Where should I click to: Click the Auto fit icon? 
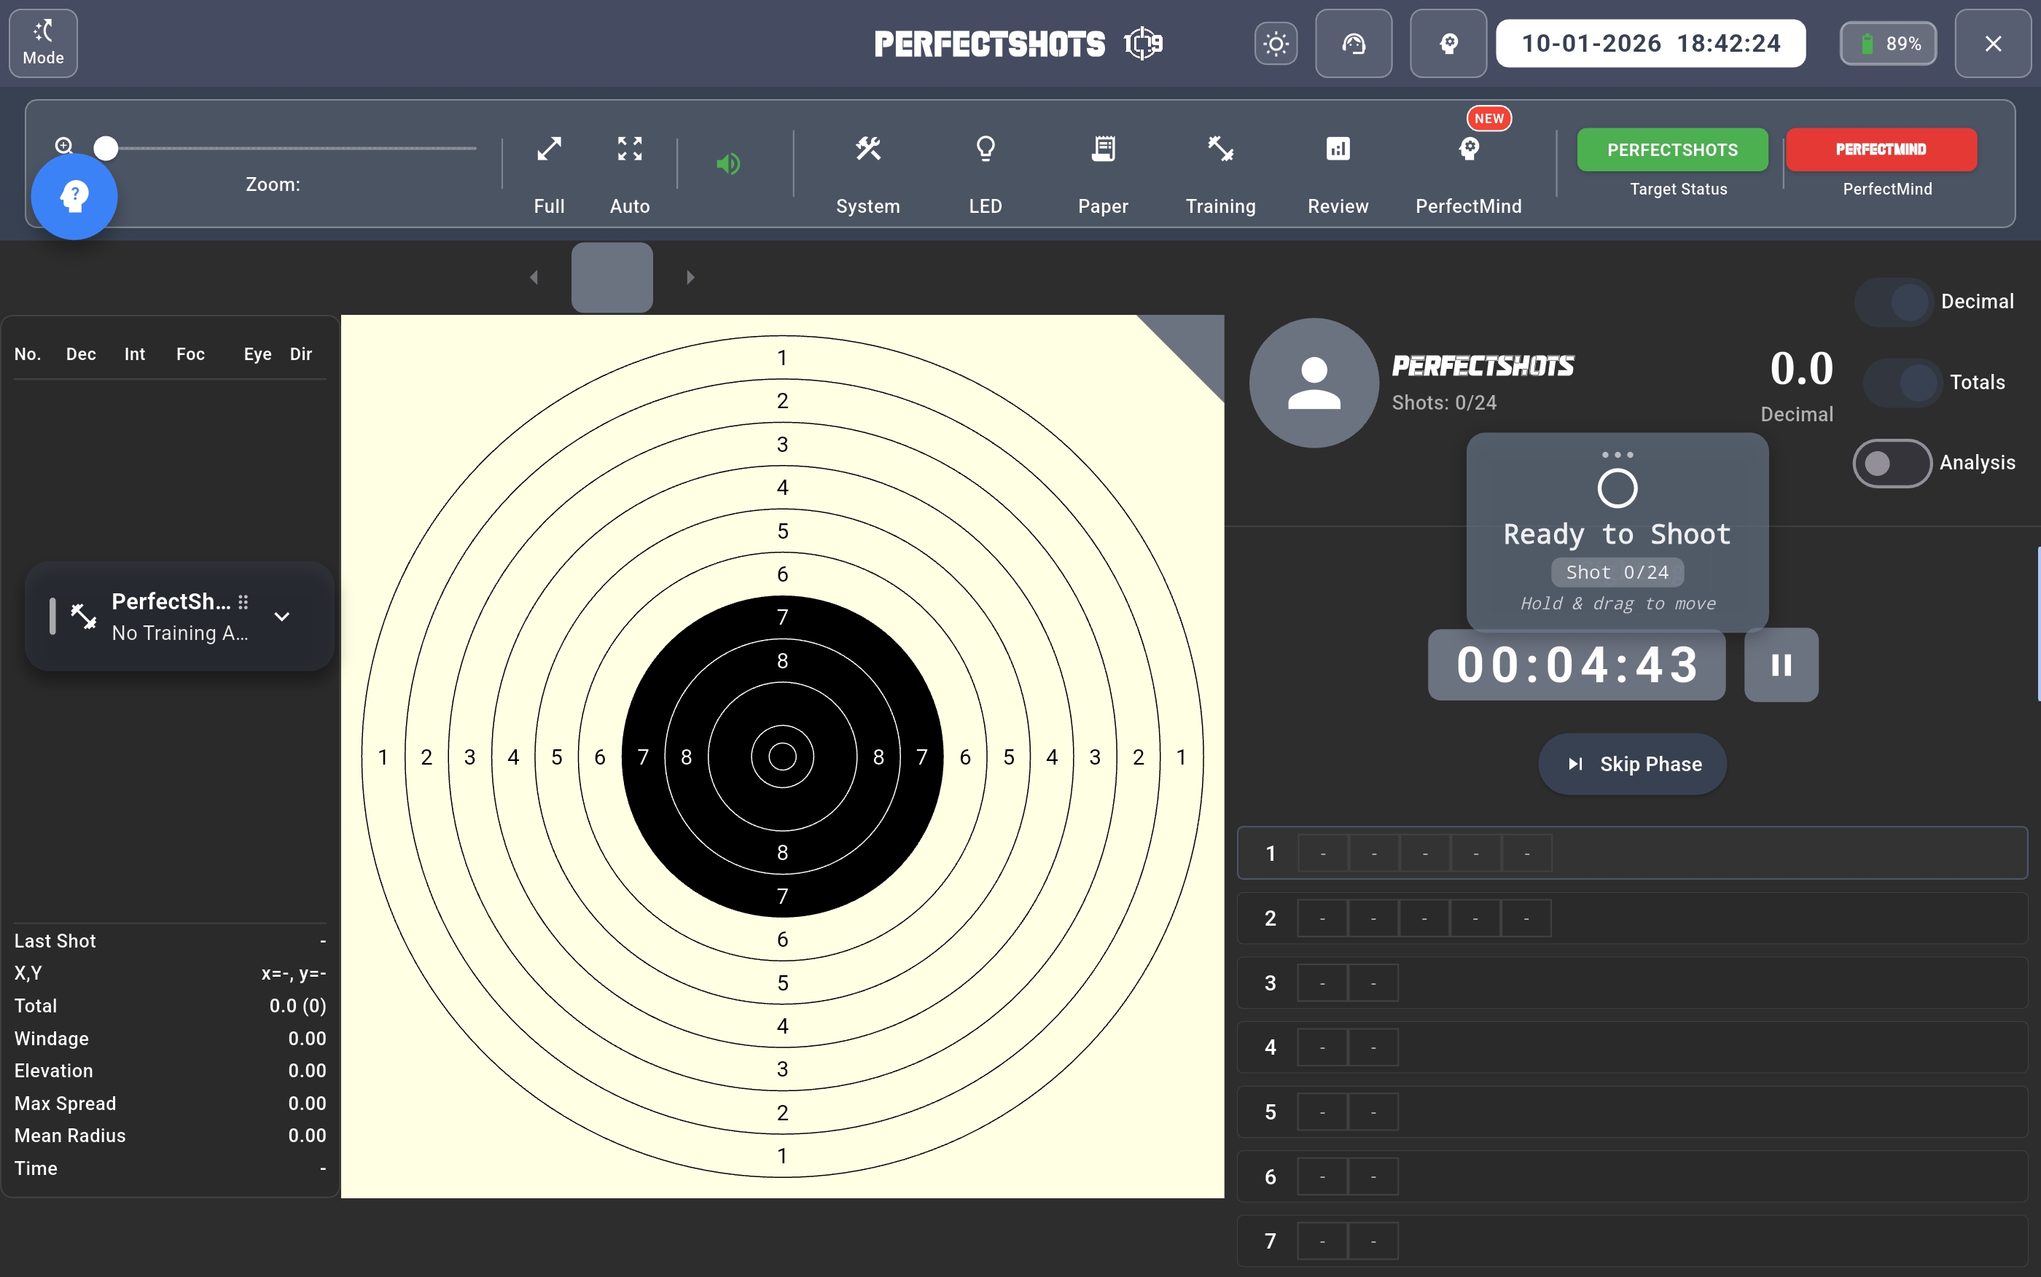point(629,149)
